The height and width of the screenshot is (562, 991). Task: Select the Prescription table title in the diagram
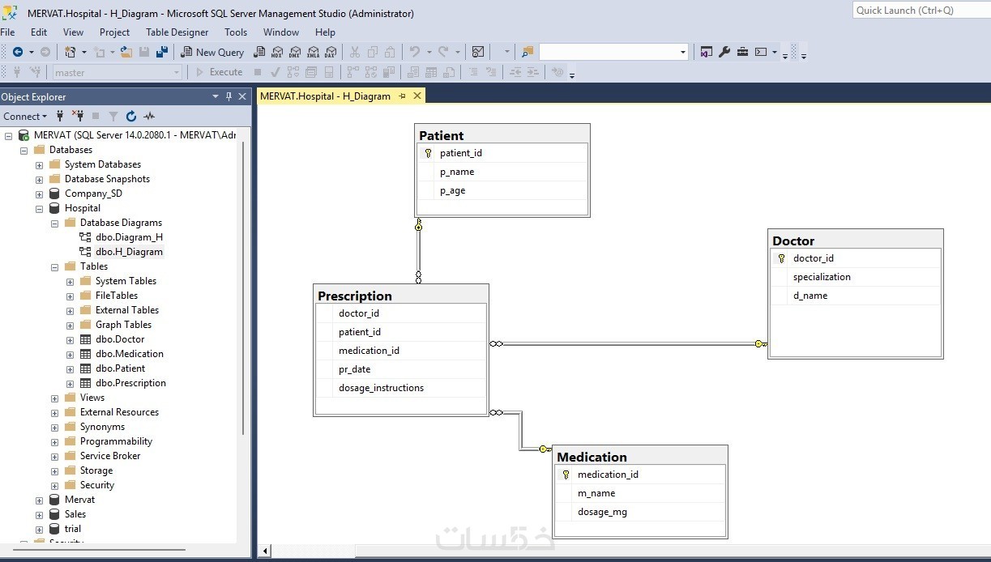354,296
